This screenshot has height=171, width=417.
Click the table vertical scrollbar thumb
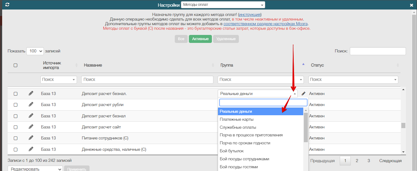(x=404, y=125)
